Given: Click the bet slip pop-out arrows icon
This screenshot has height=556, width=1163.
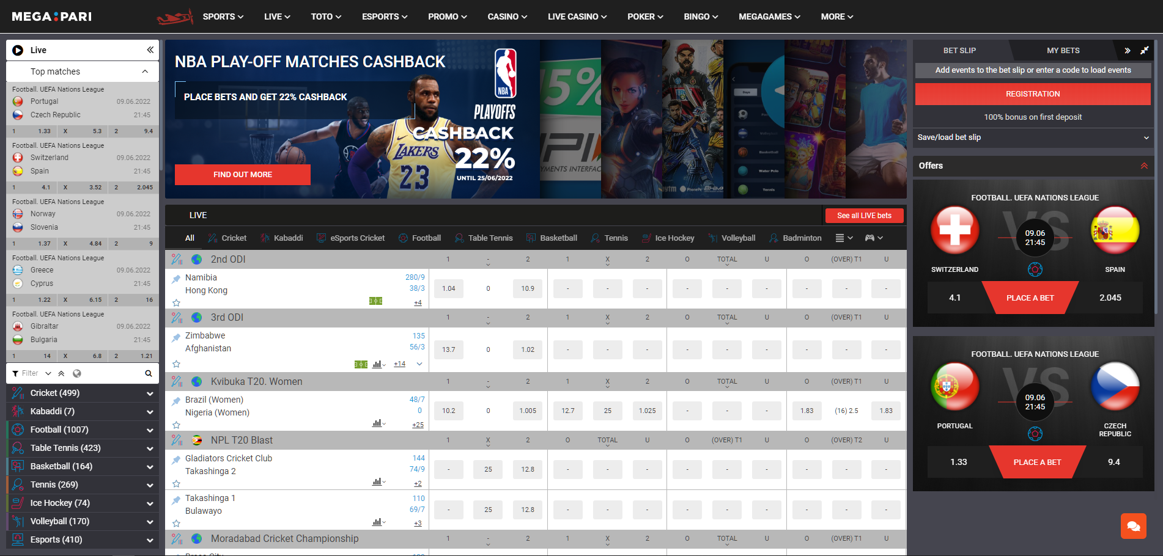Looking at the screenshot, I should click(x=1144, y=51).
